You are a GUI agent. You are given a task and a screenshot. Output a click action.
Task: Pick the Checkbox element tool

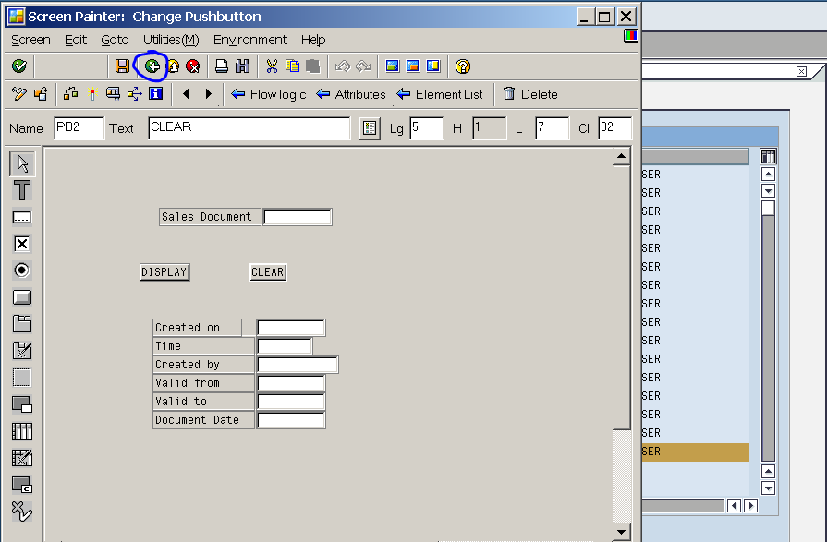(x=23, y=243)
